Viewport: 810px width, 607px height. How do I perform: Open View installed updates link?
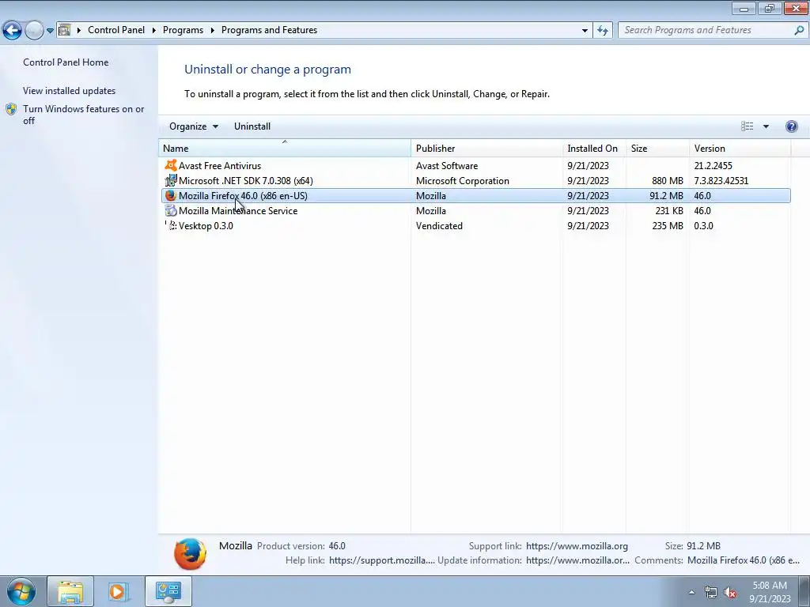click(70, 90)
